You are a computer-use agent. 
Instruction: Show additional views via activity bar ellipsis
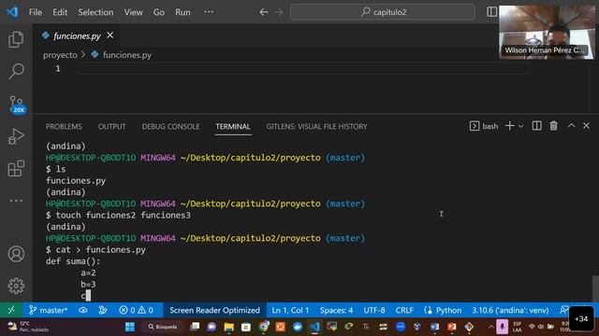(x=16, y=201)
